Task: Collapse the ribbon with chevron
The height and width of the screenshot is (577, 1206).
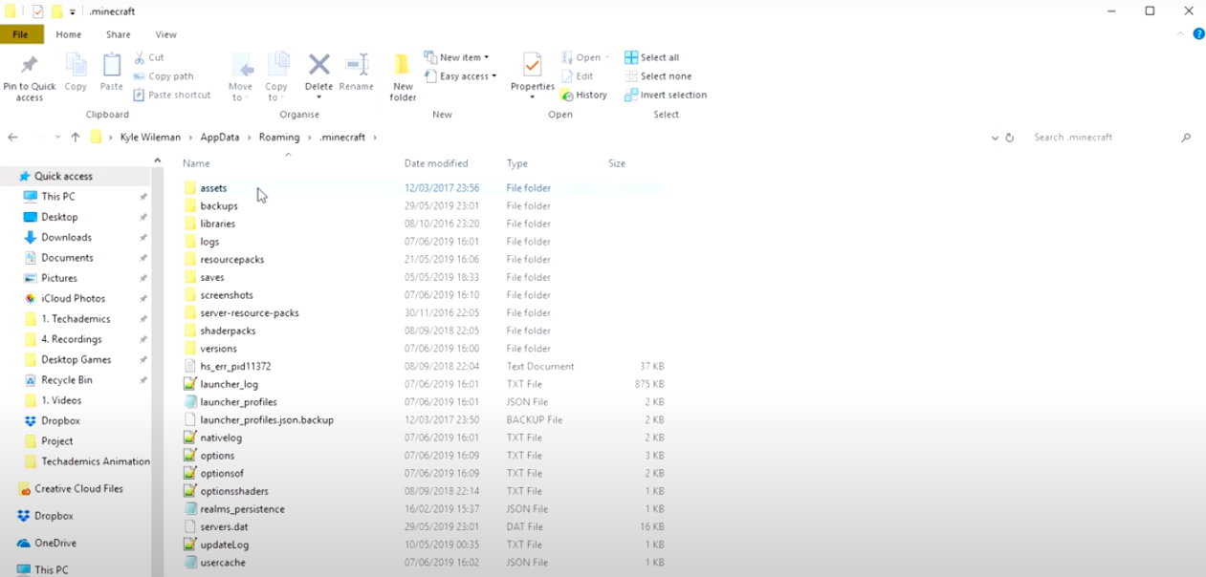Action: [1182, 34]
